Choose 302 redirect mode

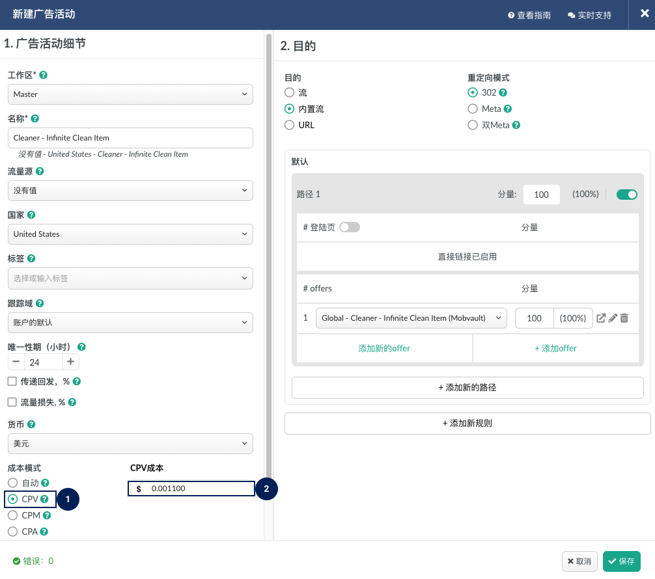click(x=473, y=92)
